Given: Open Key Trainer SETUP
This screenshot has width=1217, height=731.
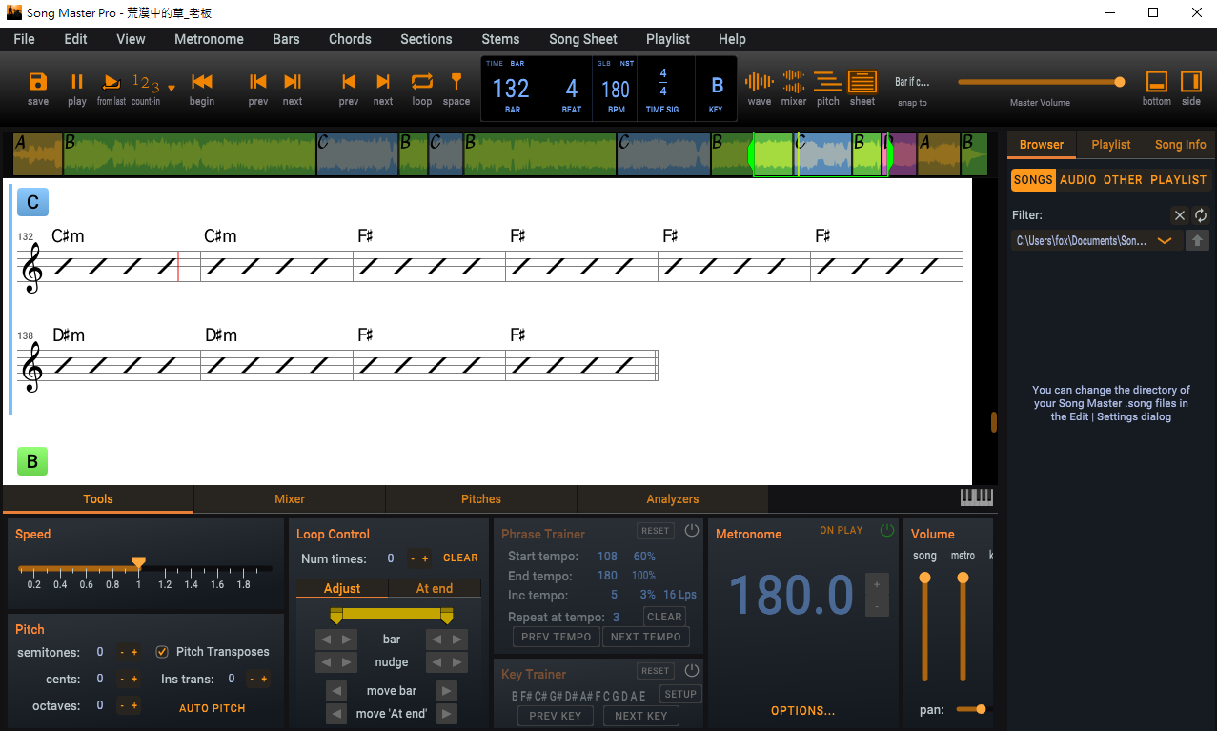Looking at the screenshot, I should pos(680,694).
